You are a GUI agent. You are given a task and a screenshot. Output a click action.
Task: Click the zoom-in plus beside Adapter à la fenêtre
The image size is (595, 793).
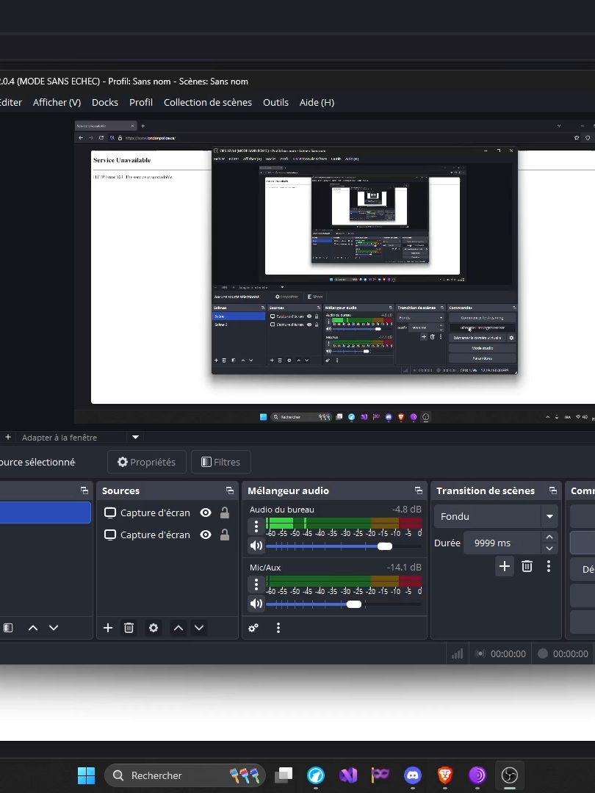click(7, 437)
